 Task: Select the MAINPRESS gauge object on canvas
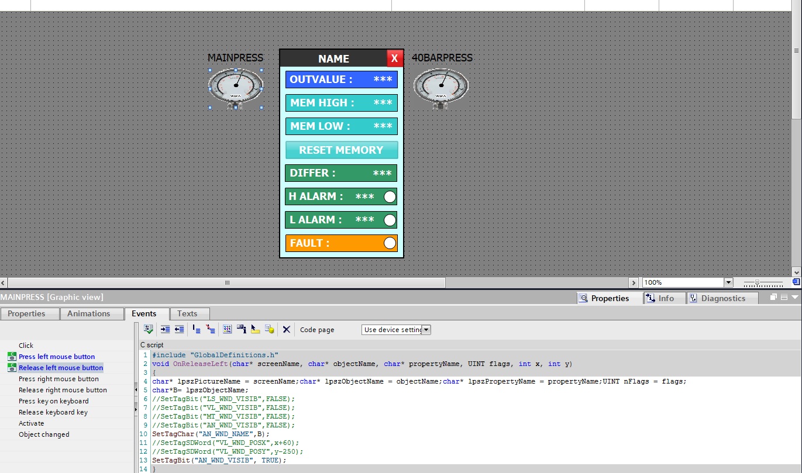(236, 86)
